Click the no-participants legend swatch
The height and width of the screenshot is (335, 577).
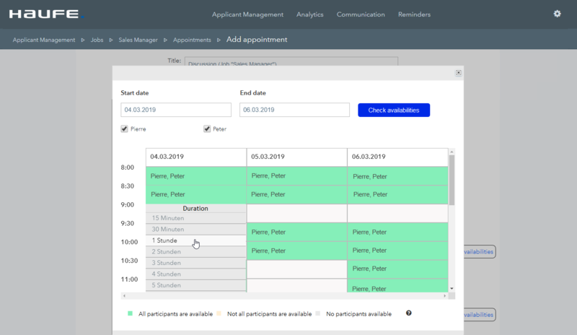coord(318,313)
